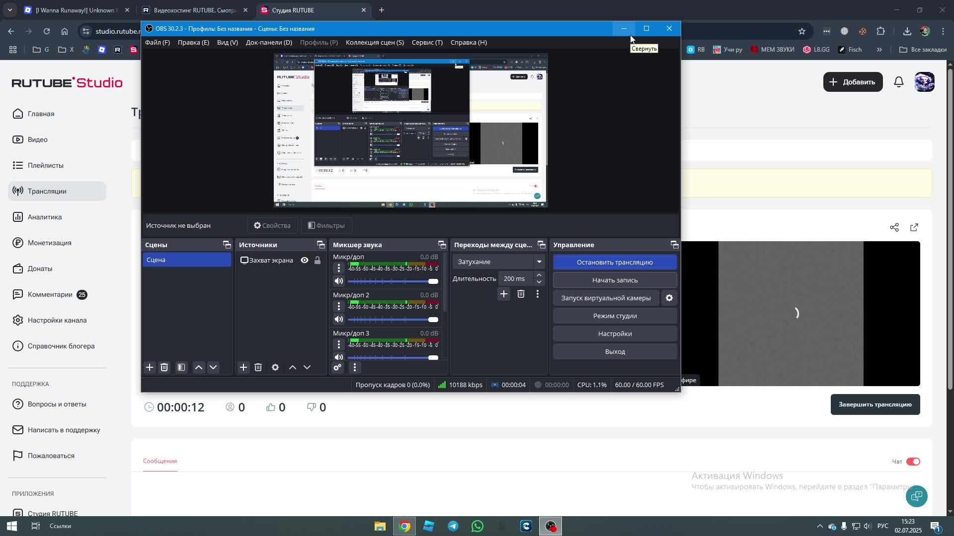The width and height of the screenshot is (954, 536).
Task: Open audio mixer footer three-dot menu
Action: coord(354,367)
